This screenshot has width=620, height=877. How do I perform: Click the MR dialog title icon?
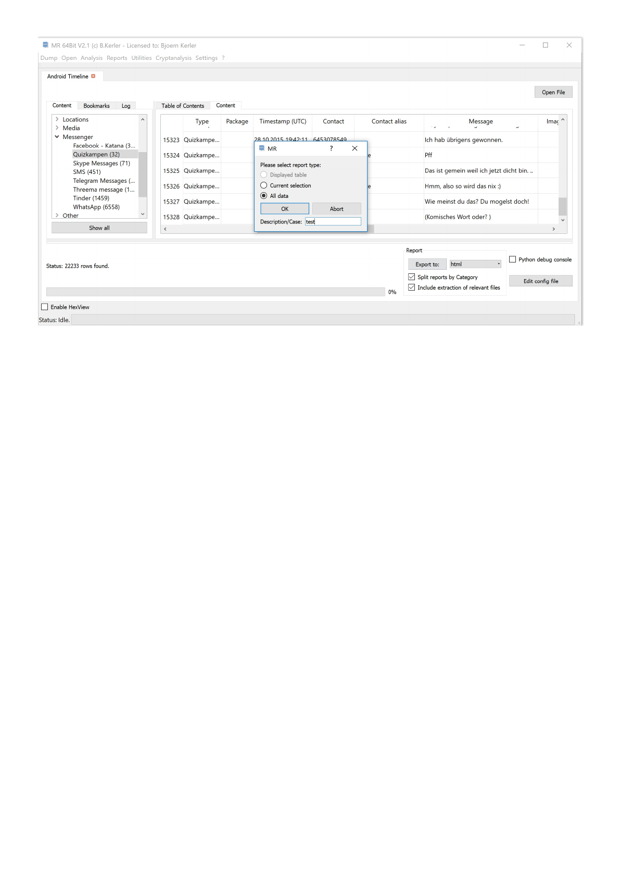tap(262, 148)
